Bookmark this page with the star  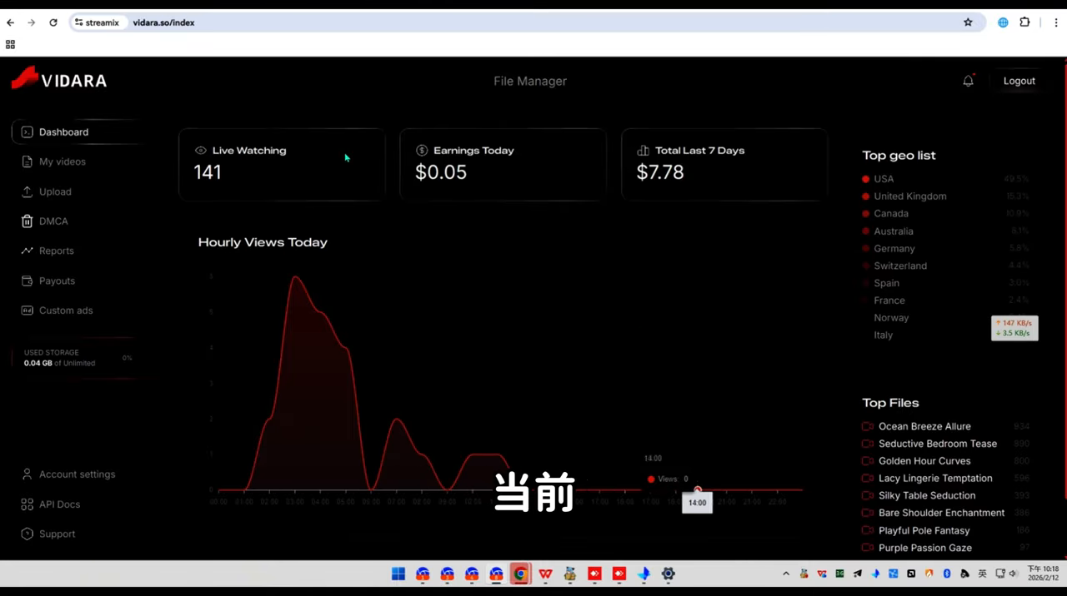pos(968,22)
